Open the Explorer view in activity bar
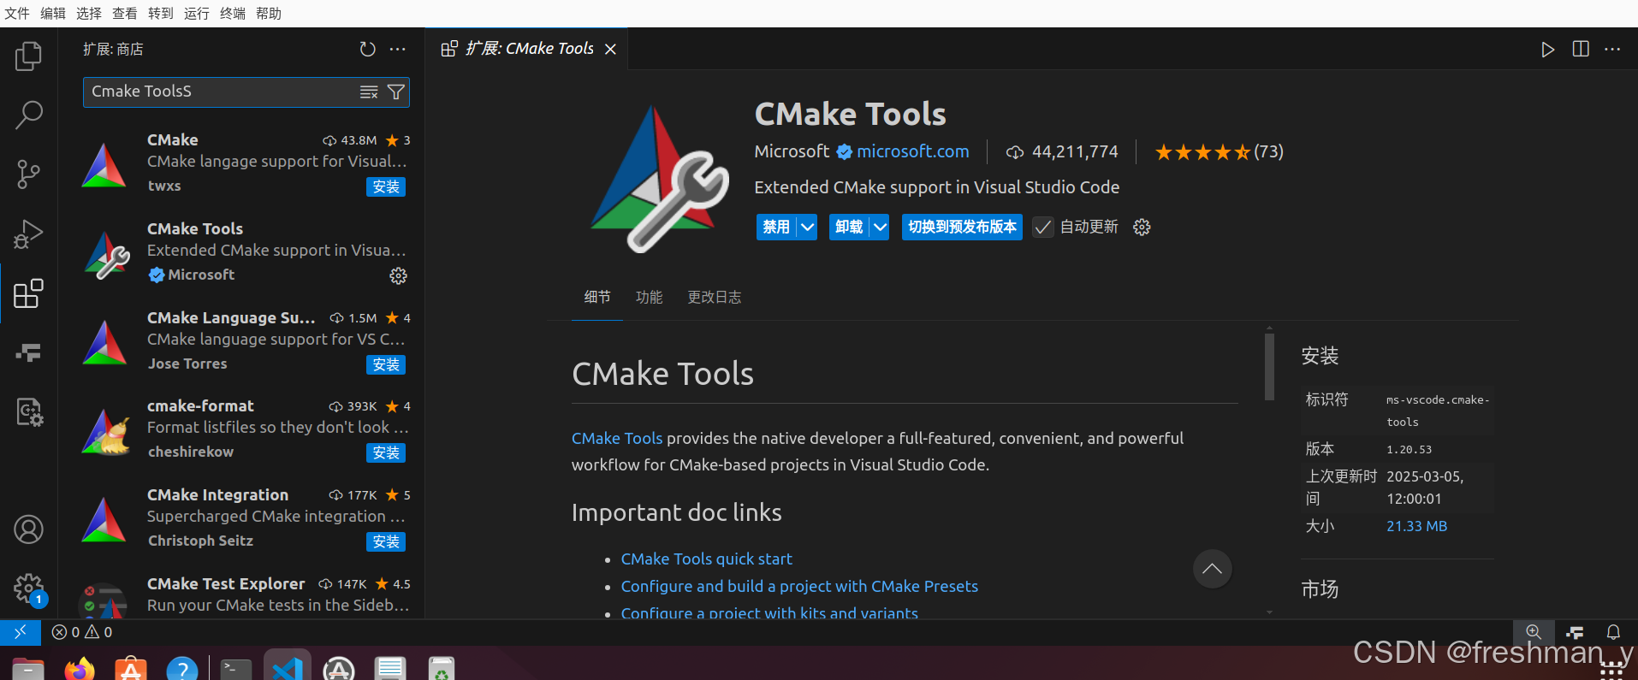The image size is (1638, 680). point(28,56)
